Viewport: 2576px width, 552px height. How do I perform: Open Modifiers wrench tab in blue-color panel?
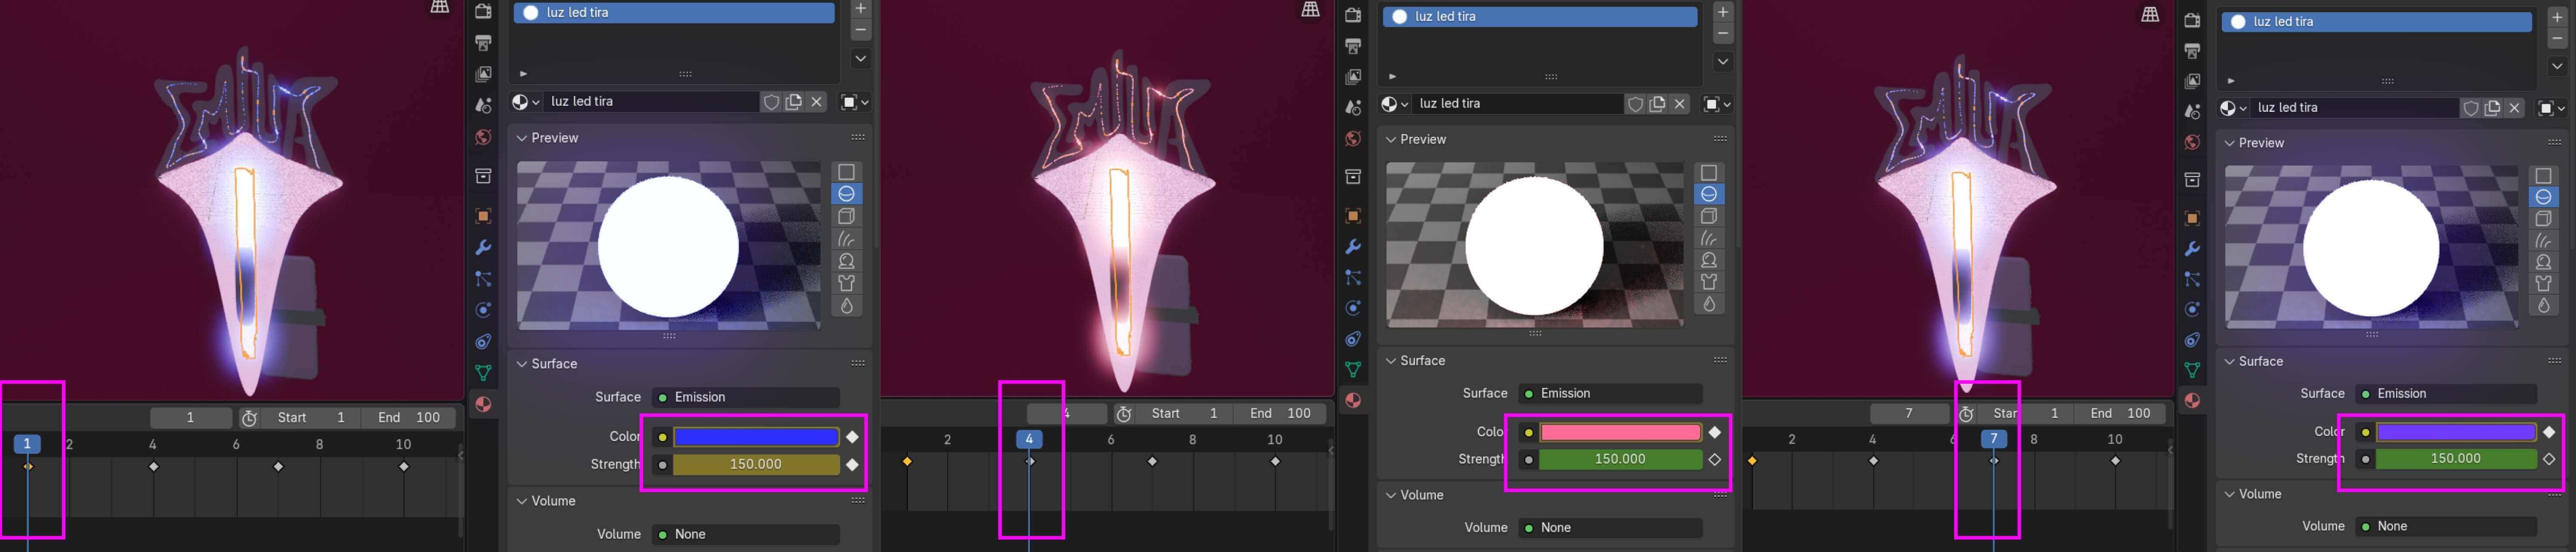point(483,247)
